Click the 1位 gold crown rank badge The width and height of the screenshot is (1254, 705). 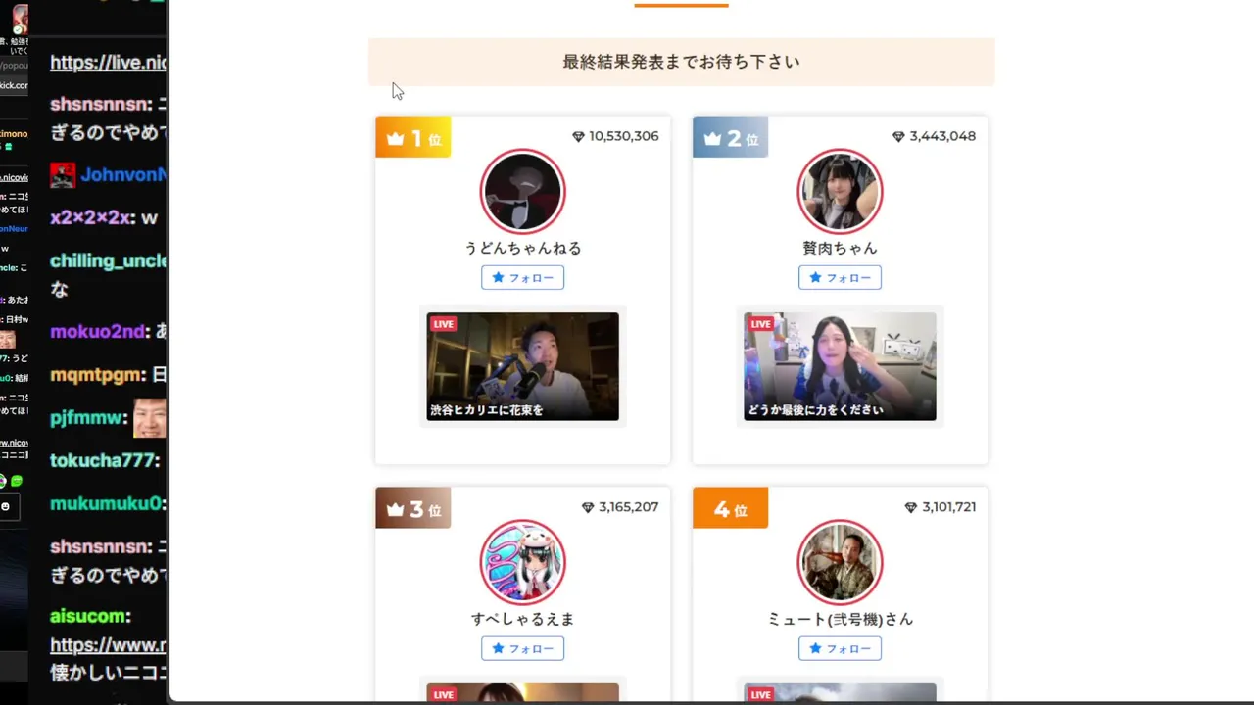coord(412,138)
